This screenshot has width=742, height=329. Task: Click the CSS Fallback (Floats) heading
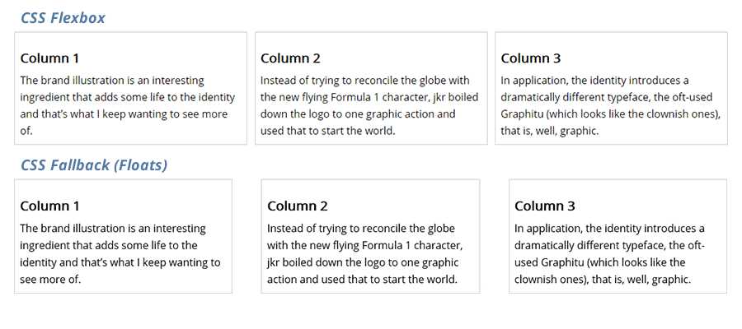coord(94,165)
